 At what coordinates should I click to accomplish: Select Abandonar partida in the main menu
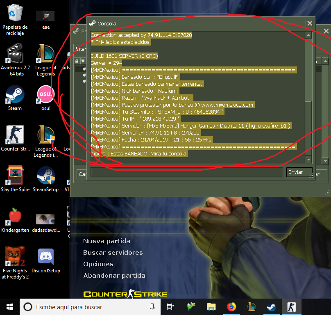(114, 276)
